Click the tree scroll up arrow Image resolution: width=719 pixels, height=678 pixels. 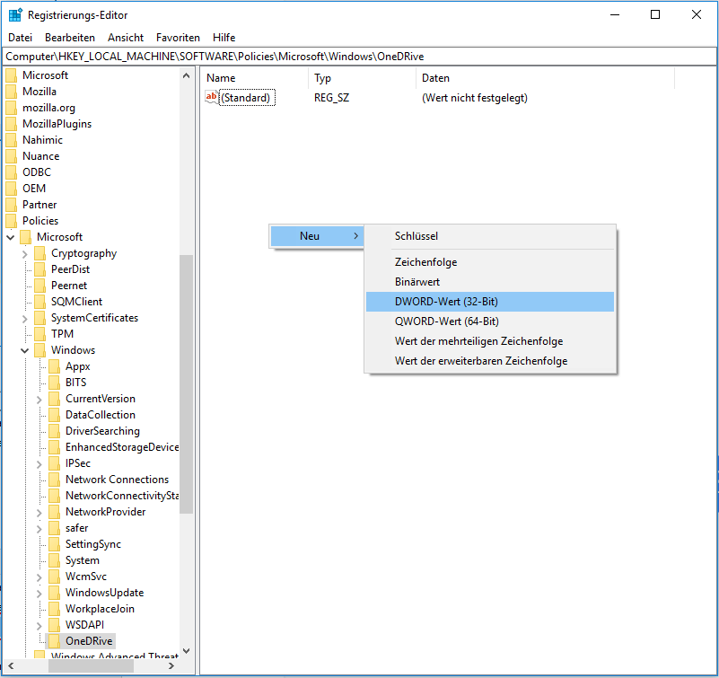(x=186, y=75)
